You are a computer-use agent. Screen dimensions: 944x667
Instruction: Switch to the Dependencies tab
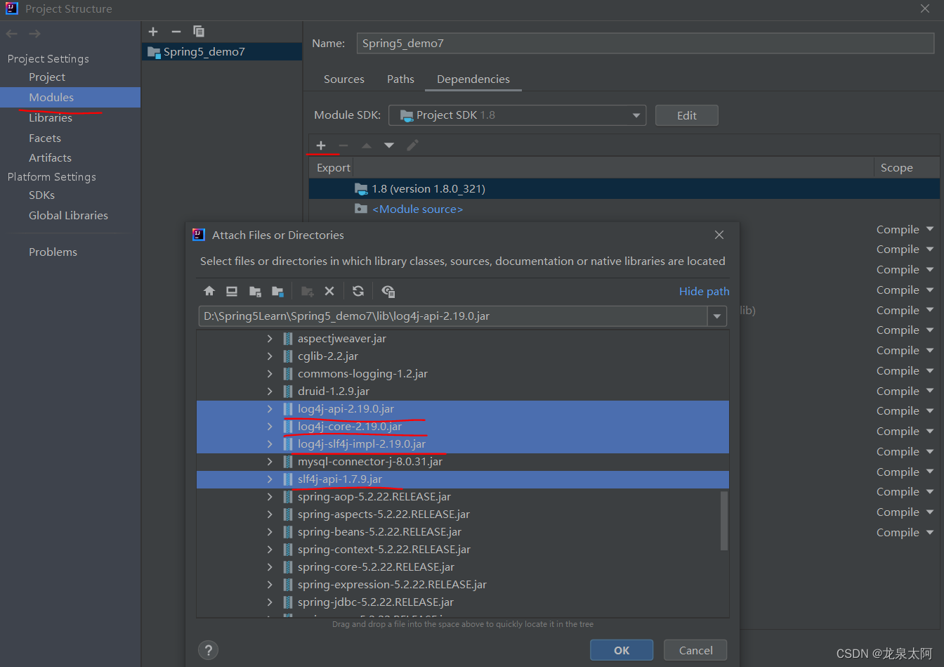tap(473, 79)
